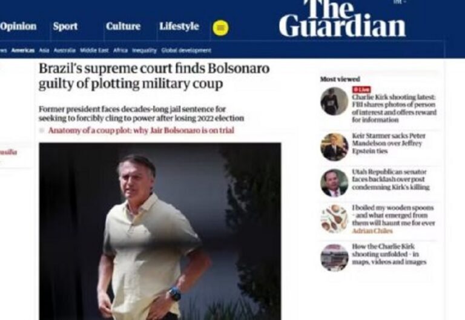Open the Keir Starmer story thumbnail
This screenshot has width=465, height=320.
334,147
